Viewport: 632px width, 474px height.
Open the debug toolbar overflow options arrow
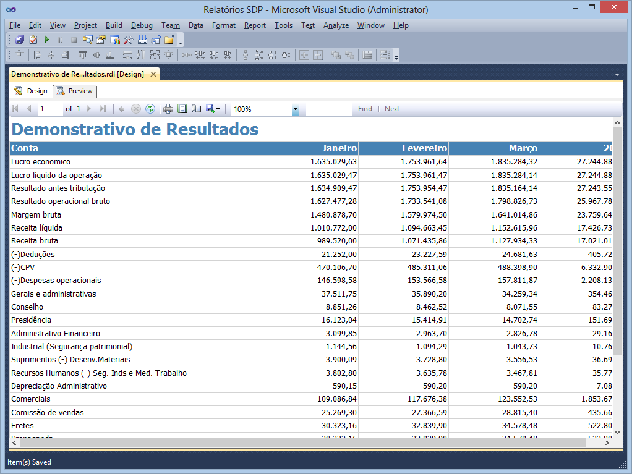[181, 41]
